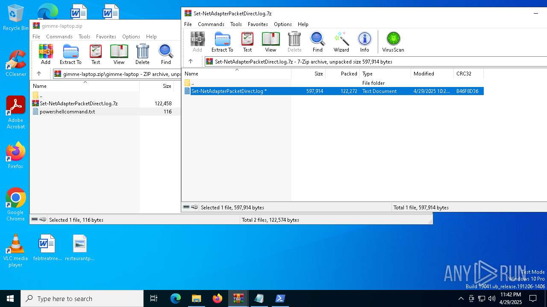Open Commands menu in gimme-laptop.zip window

59,37
